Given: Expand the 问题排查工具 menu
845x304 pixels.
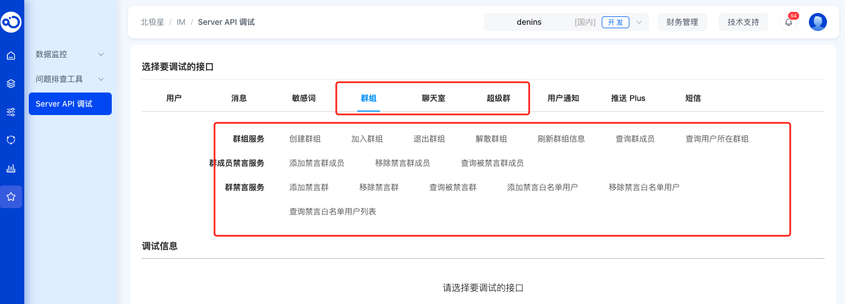Looking at the screenshot, I should [x=70, y=79].
